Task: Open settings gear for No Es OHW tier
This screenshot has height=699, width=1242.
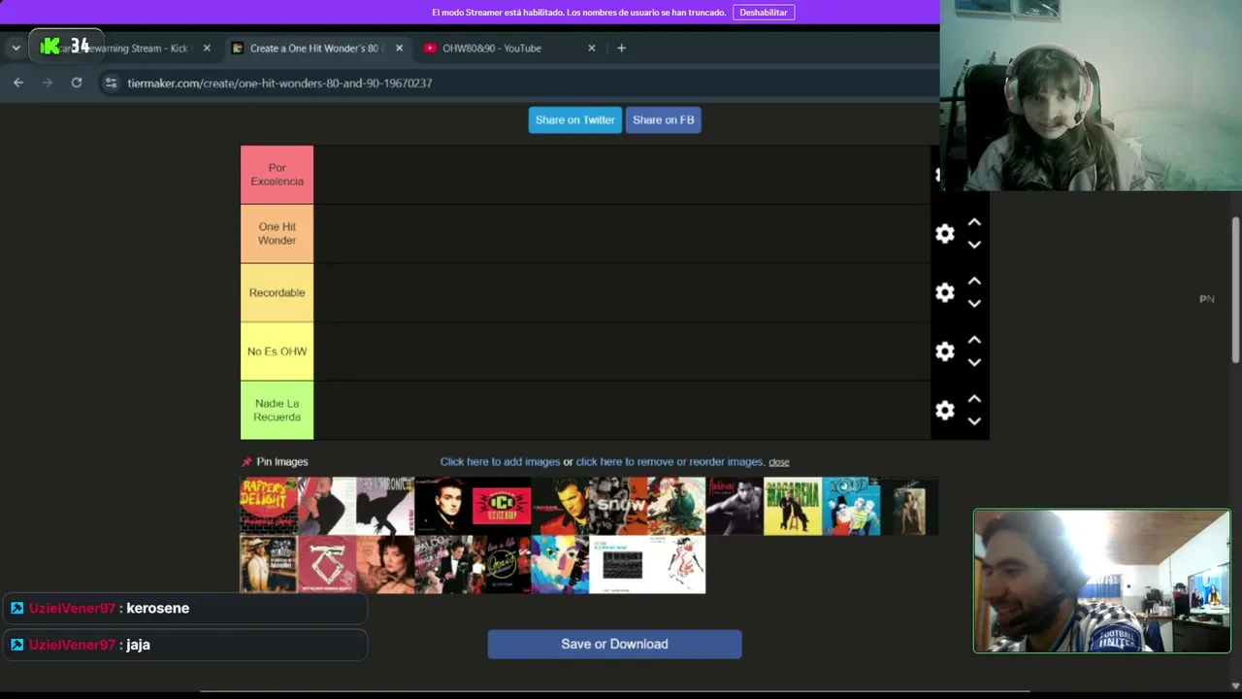Action: pyautogui.click(x=944, y=351)
